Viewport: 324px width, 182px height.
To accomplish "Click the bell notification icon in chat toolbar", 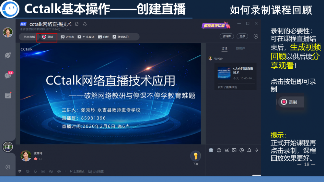I will pos(249,150).
